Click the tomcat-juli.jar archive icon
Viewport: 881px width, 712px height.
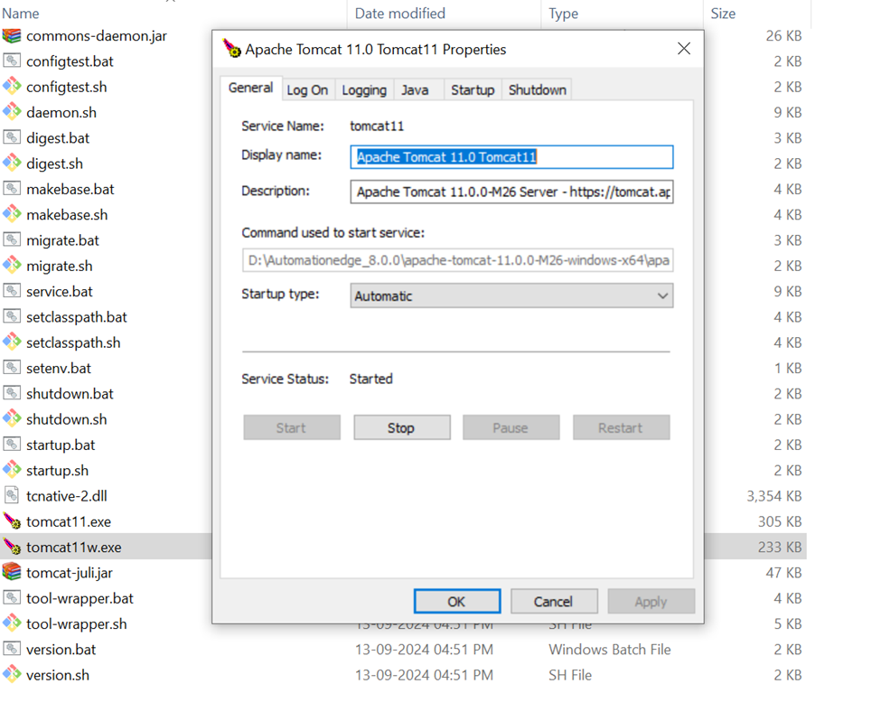14,572
